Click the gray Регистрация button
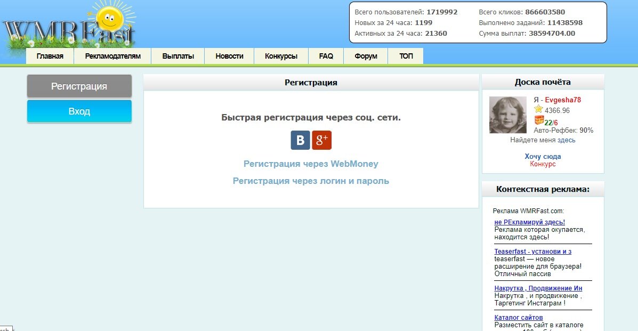Image resolution: width=638 pixels, height=331 pixels. [79, 86]
